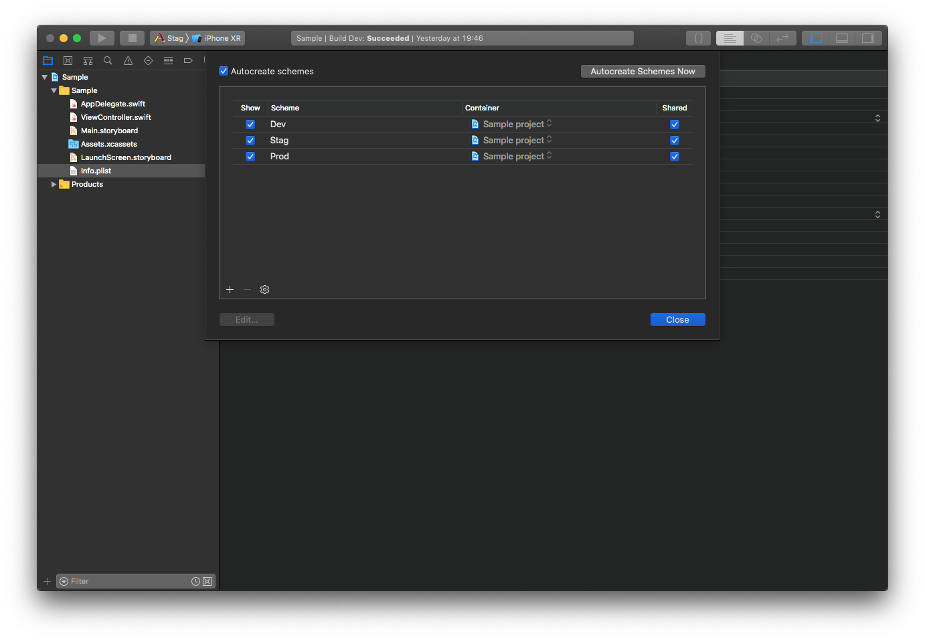Open the Issue navigator warning icon
The image size is (925, 640).
pyautogui.click(x=128, y=61)
